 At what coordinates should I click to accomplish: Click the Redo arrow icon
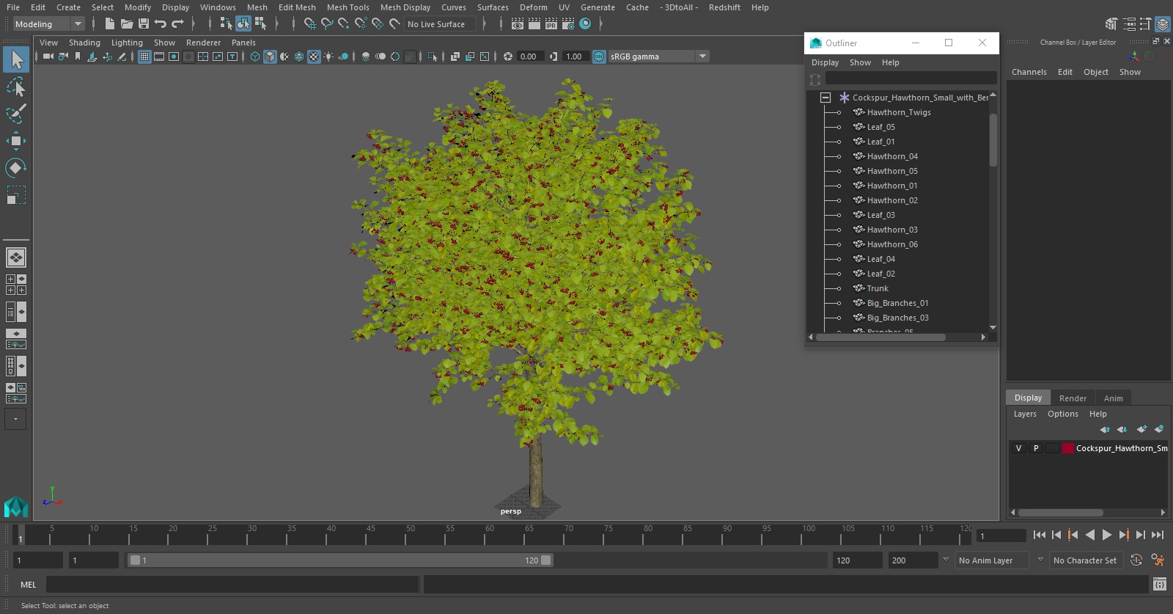pyautogui.click(x=177, y=24)
